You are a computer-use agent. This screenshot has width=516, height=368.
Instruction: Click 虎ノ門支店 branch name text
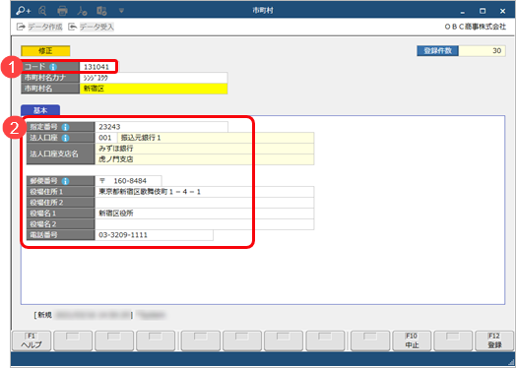point(116,159)
